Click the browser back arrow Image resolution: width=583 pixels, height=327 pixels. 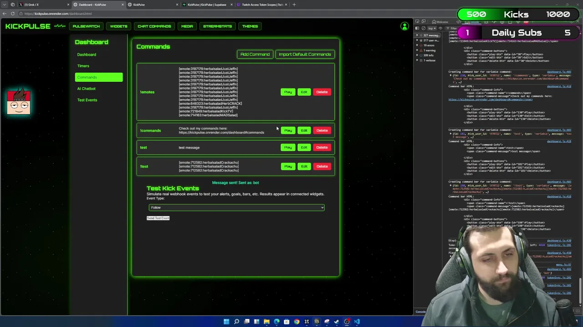point(4,14)
